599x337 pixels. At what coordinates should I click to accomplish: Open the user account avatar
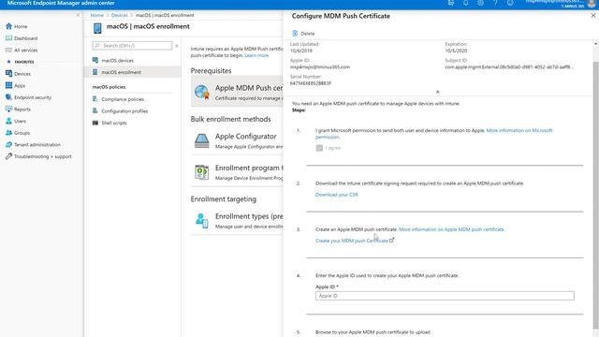click(592, 3)
